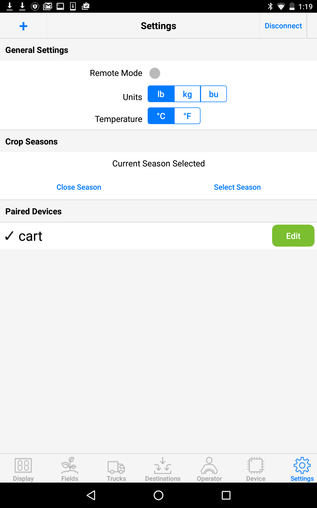Open the Fields plant icon

[70, 465]
